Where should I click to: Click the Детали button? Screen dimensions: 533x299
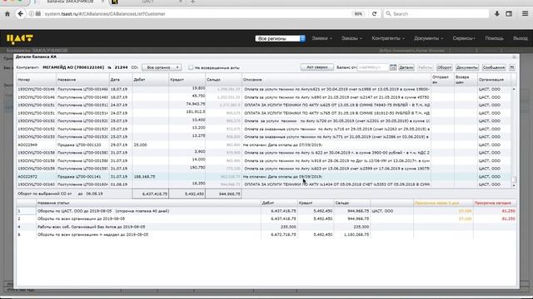pos(406,67)
